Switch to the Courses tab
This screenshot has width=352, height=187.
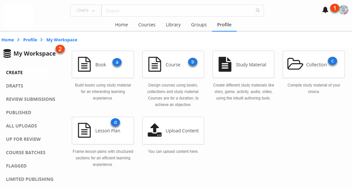click(147, 25)
